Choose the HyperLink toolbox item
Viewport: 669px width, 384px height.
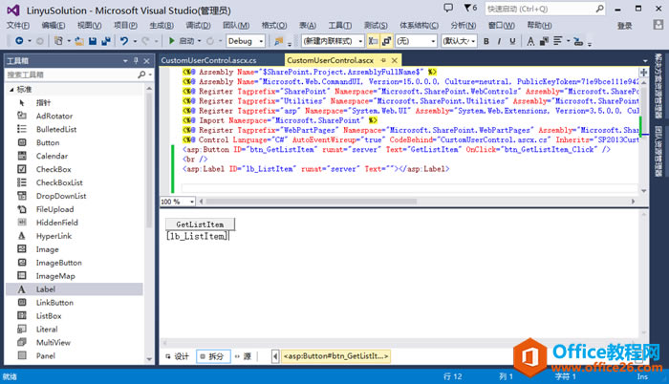(x=53, y=236)
